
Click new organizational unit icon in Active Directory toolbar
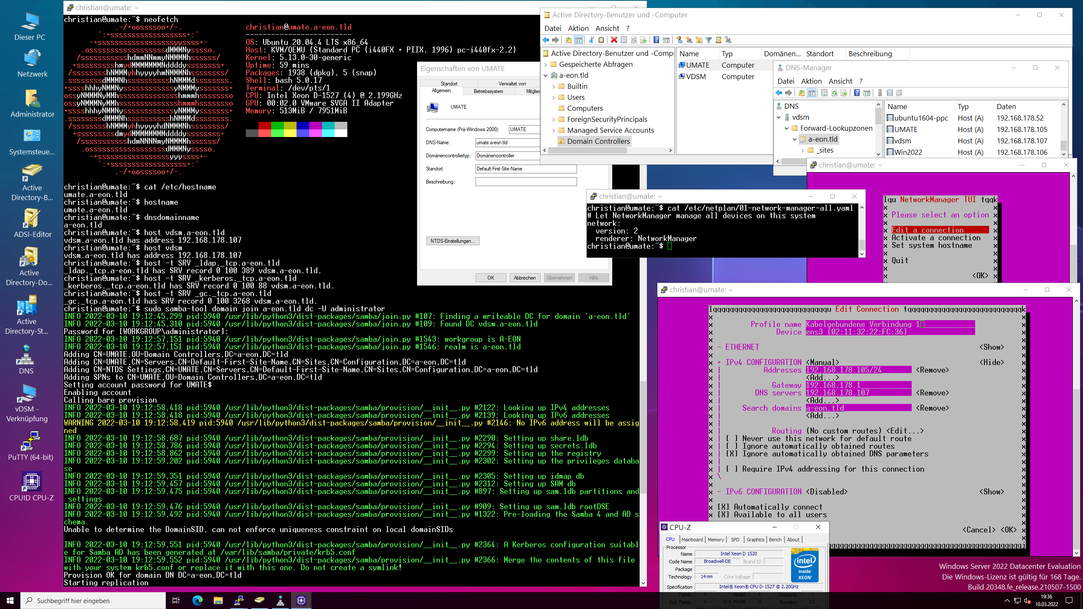coord(698,40)
